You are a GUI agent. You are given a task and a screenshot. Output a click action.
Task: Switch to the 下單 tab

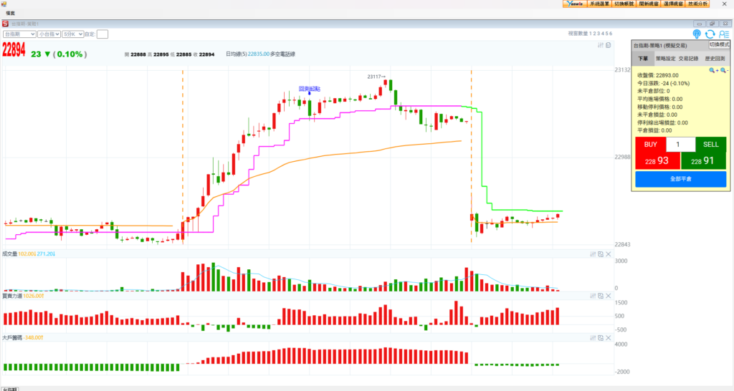coord(643,59)
